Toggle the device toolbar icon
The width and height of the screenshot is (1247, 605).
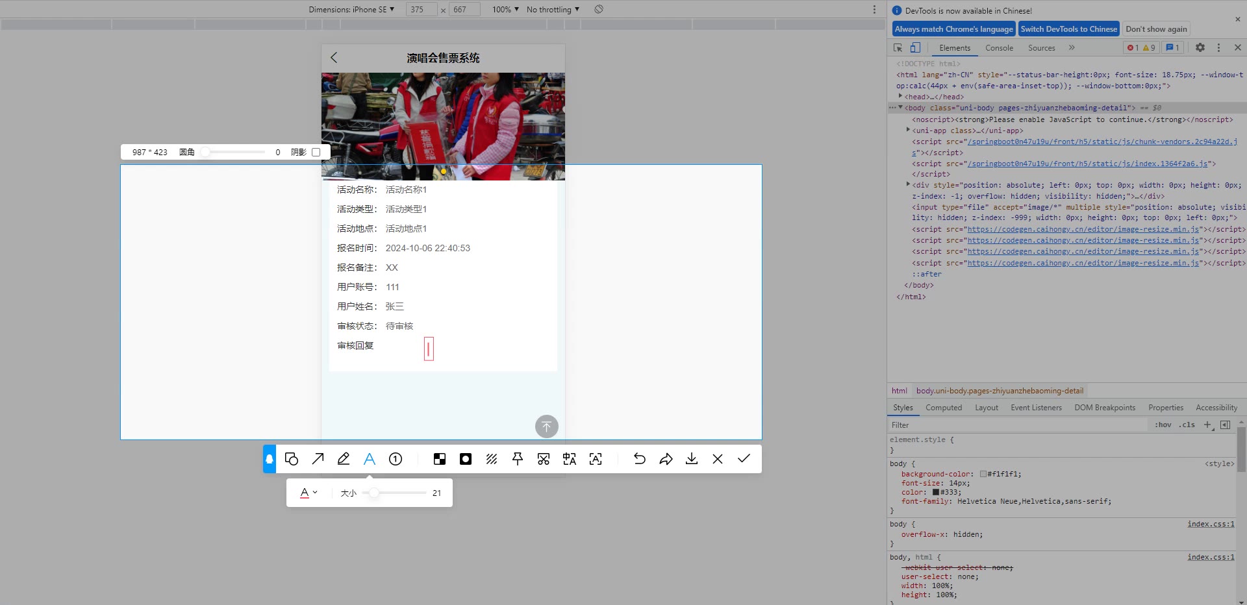coord(915,47)
